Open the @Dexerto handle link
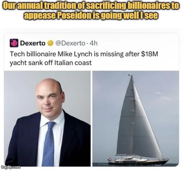 point(70,43)
